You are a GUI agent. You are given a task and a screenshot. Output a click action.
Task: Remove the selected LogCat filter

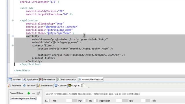point(34,93)
